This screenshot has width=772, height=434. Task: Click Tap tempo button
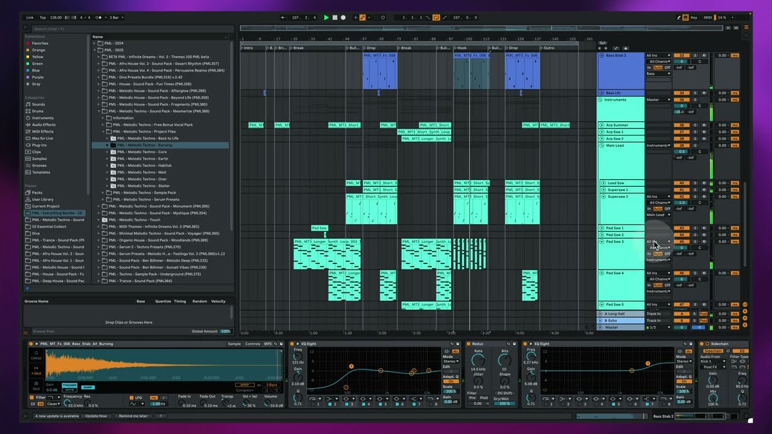coord(43,17)
